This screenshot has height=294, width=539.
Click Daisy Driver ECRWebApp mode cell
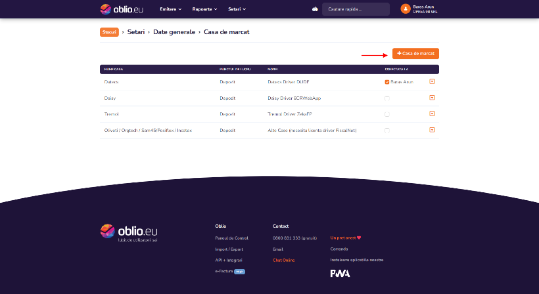294,98
